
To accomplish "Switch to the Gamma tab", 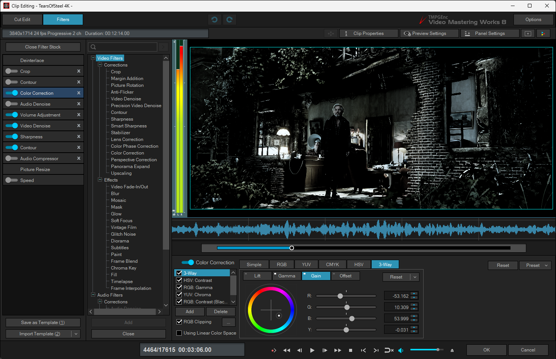I will pyautogui.click(x=287, y=276).
